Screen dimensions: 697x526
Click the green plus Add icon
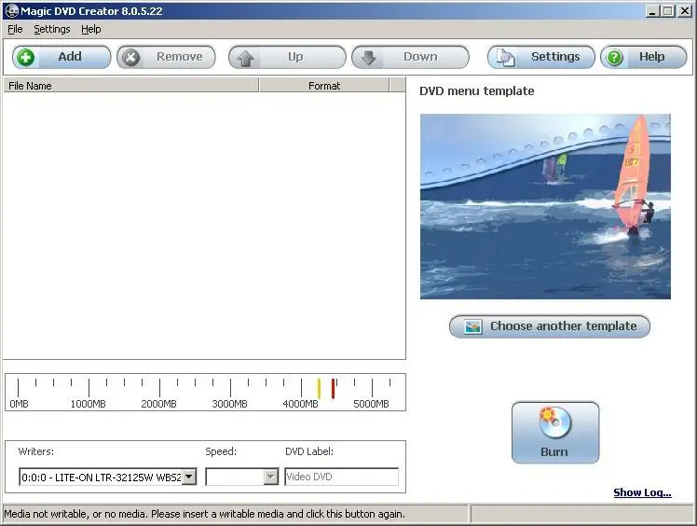[x=26, y=58]
